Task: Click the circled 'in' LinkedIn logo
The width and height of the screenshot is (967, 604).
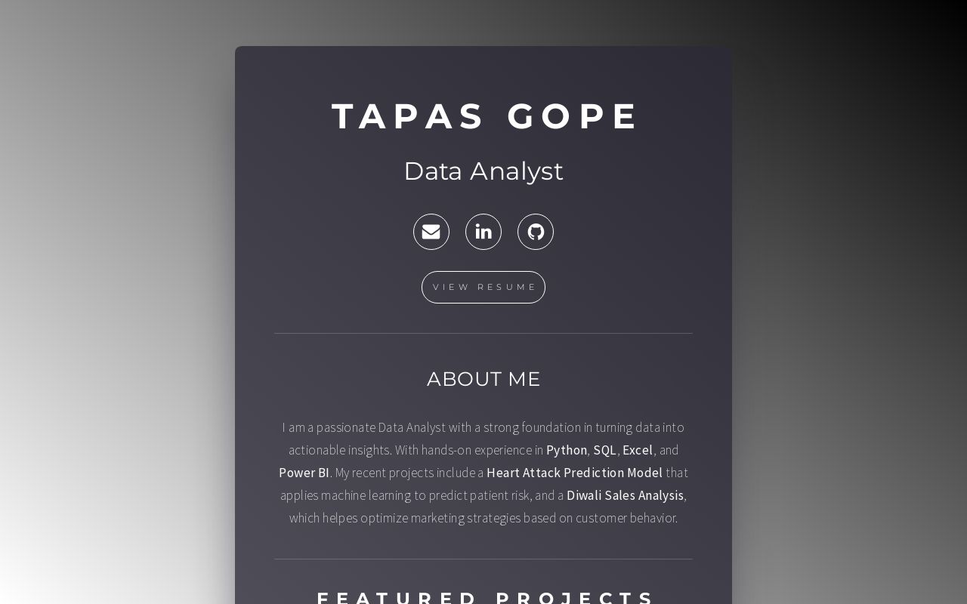Action: [x=483, y=232]
